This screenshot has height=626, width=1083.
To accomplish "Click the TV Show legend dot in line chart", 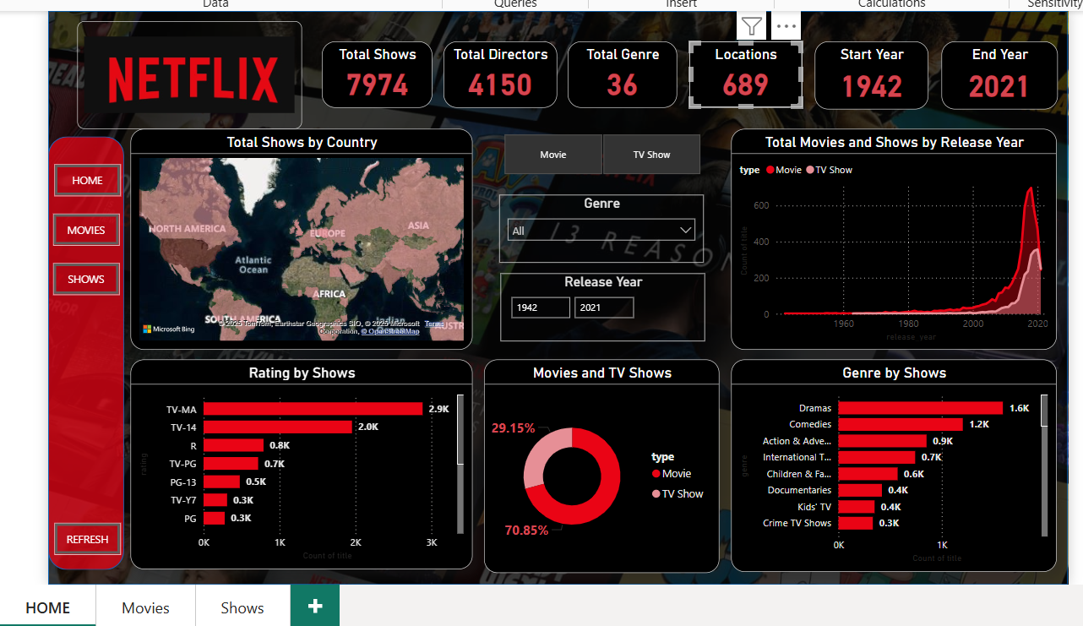I will (810, 171).
